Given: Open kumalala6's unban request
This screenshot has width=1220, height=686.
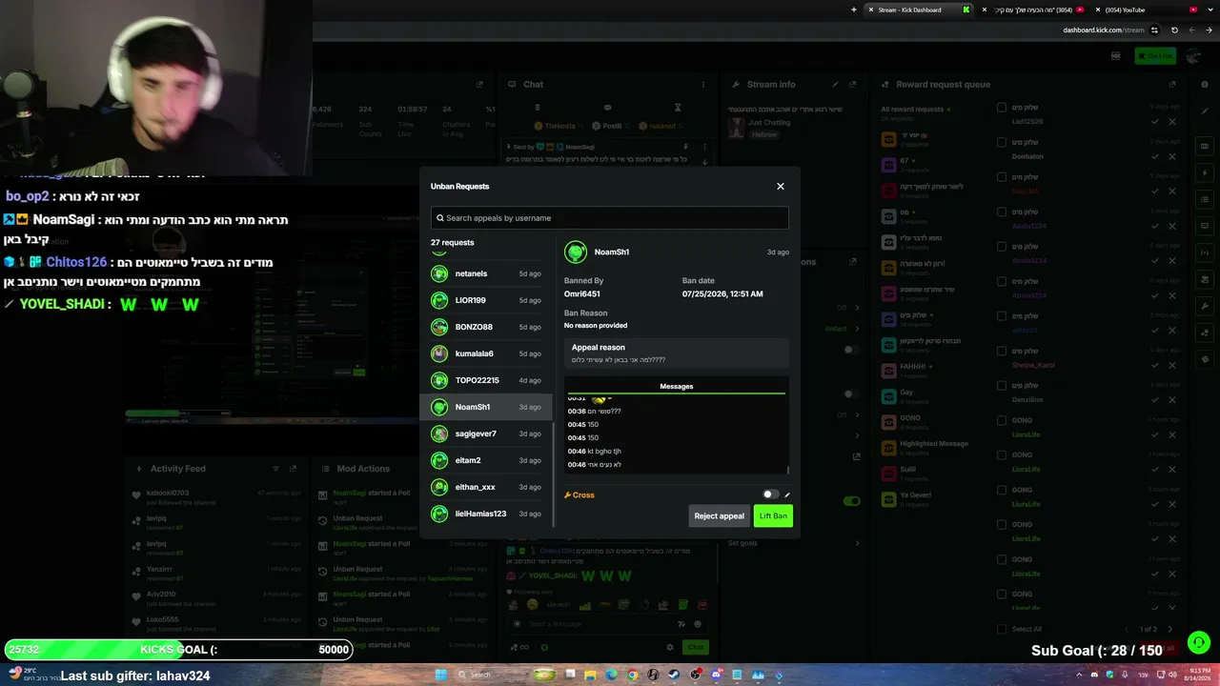Looking at the screenshot, I should (x=486, y=353).
